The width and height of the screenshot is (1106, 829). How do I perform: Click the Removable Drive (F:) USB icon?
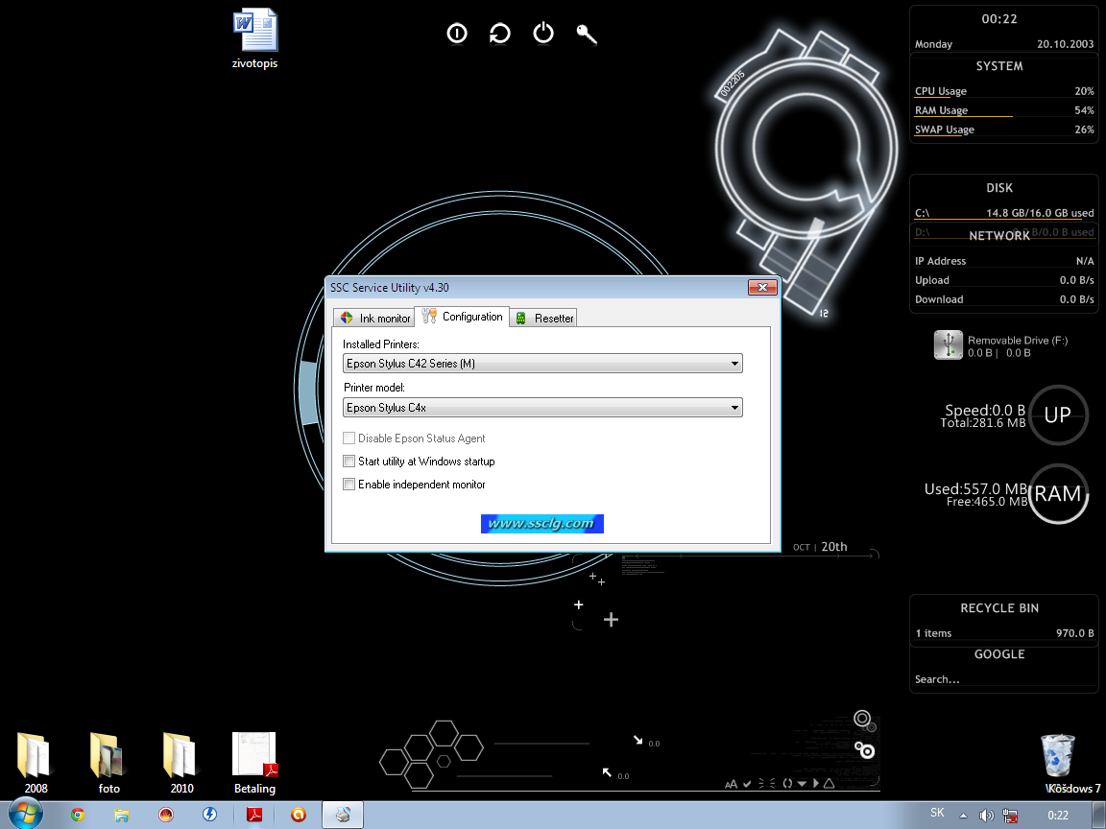pos(948,344)
